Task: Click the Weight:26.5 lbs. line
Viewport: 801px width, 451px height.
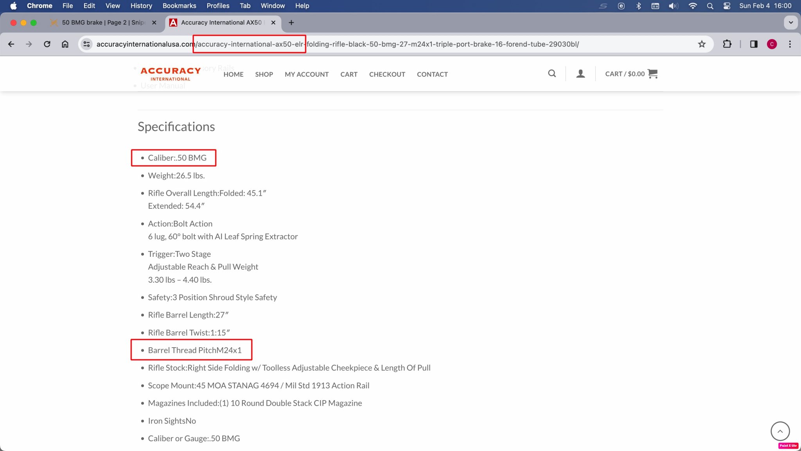Action: point(176,176)
